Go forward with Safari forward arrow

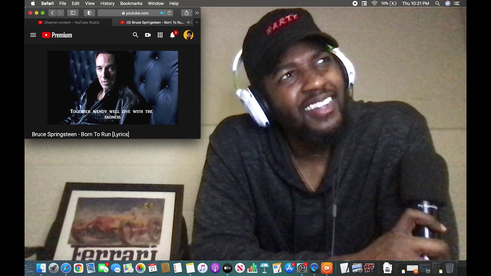pos(60,13)
